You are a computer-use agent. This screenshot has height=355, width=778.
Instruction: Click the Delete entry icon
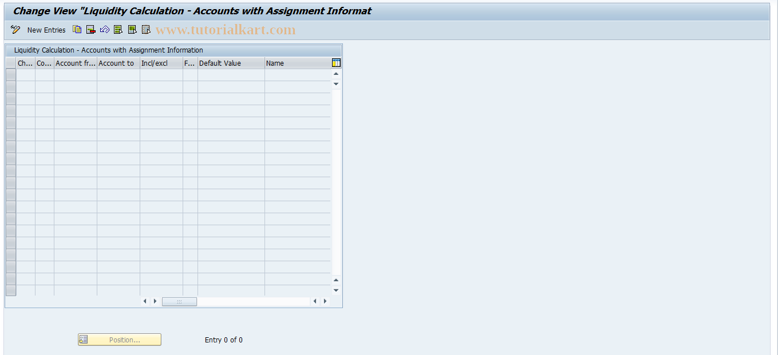click(x=91, y=30)
